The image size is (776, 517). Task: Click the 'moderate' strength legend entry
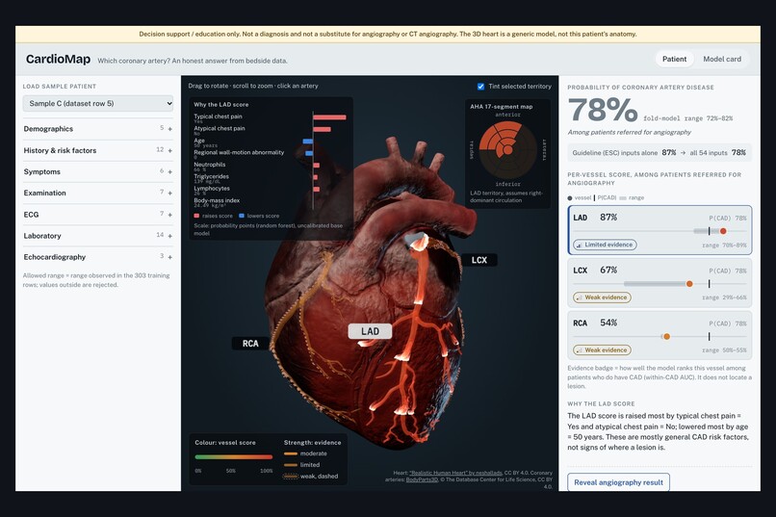pyautogui.click(x=305, y=453)
